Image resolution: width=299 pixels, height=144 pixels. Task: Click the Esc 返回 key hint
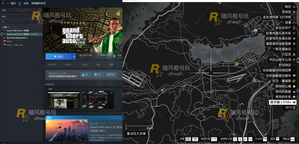277,139
